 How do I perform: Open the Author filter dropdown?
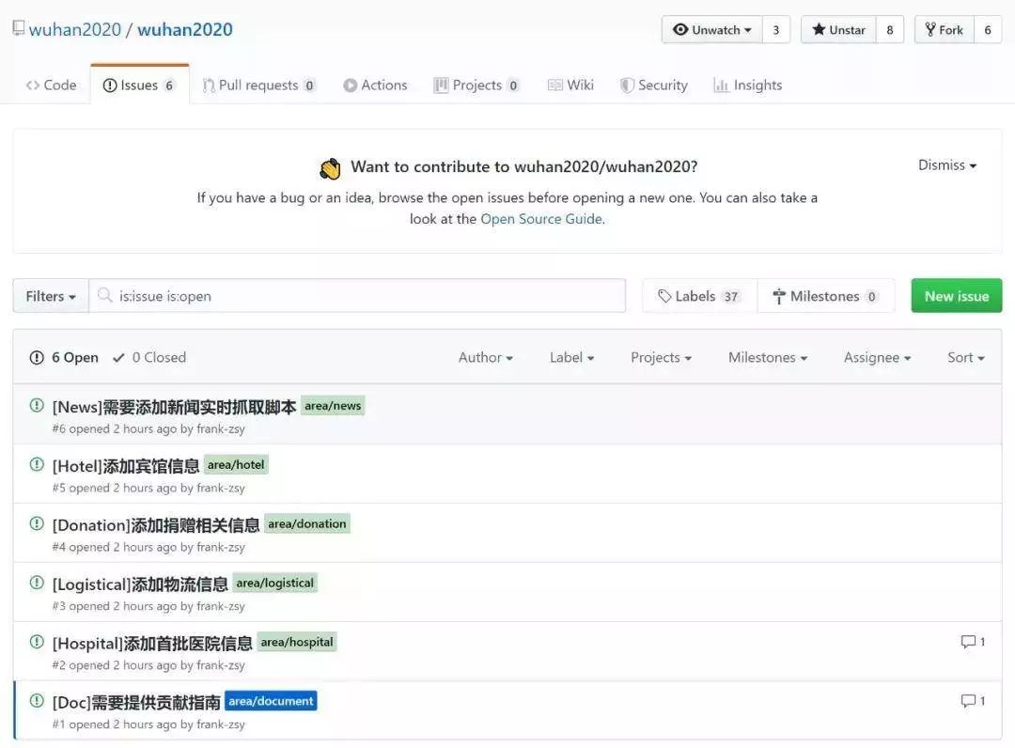pyautogui.click(x=484, y=357)
